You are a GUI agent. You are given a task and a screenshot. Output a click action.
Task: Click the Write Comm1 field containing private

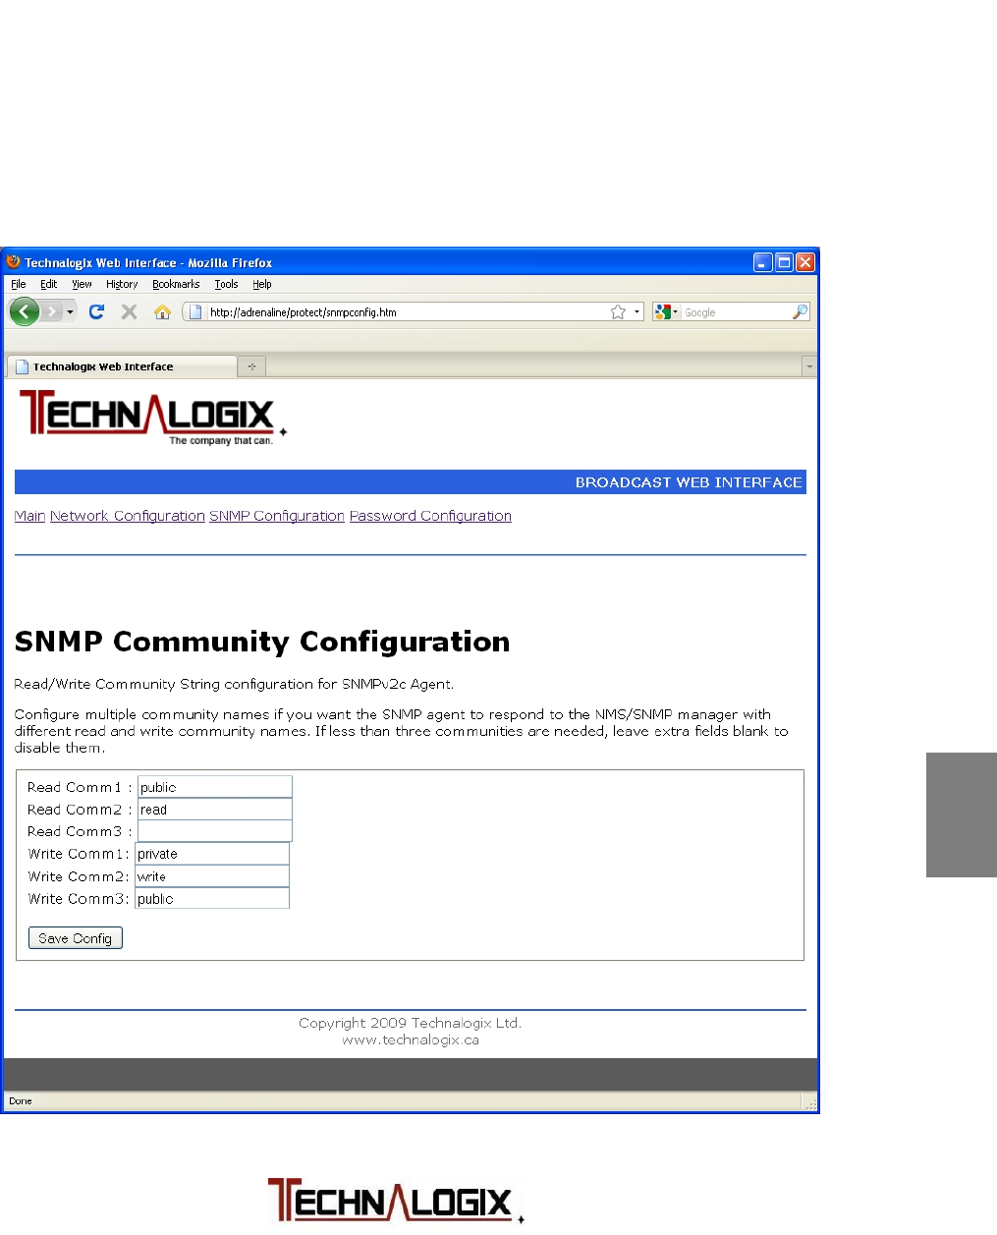click(x=212, y=854)
